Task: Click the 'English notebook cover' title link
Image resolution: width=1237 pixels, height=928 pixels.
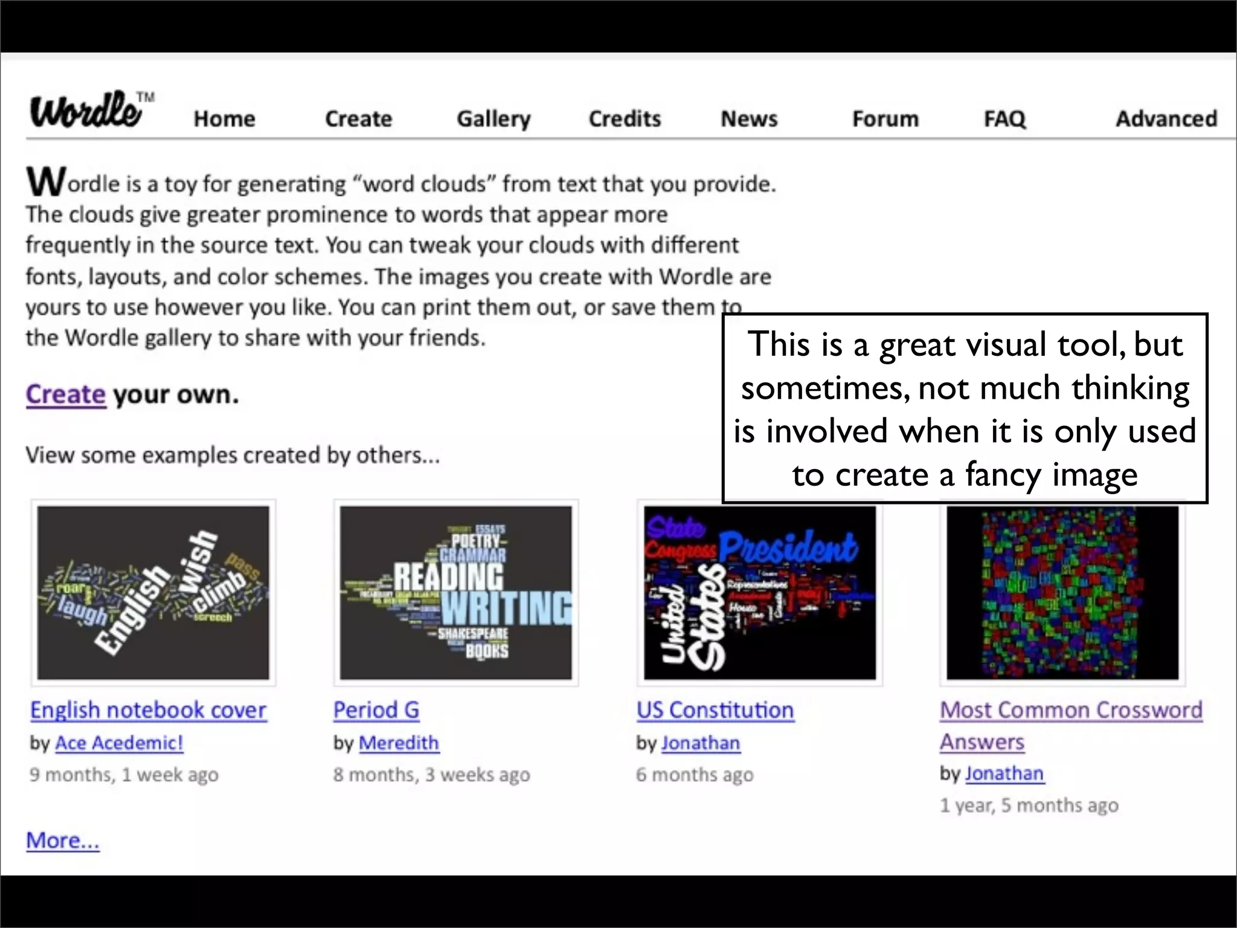Action: pos(149,710)
